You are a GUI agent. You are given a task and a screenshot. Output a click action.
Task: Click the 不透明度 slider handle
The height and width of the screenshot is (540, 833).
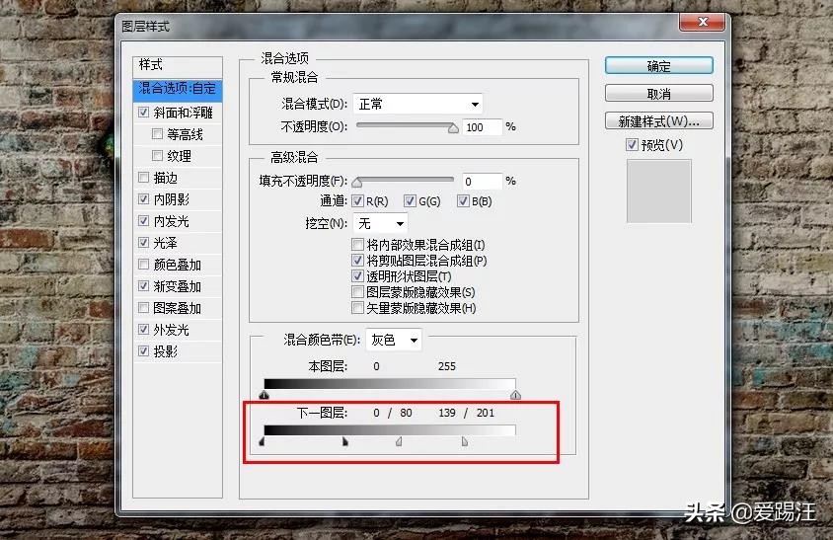(x=453, y=128)
